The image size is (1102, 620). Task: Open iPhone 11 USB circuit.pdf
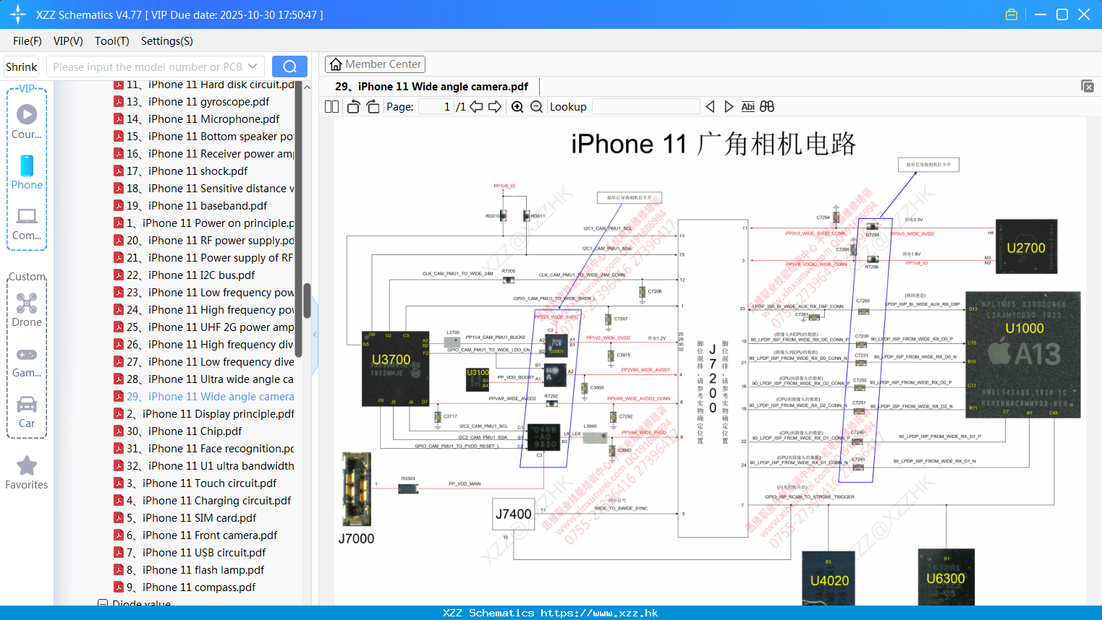point(190,553)
